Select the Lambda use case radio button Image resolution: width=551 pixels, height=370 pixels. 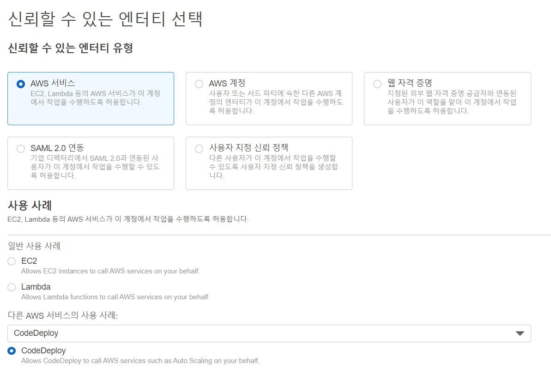click(12, 287)
